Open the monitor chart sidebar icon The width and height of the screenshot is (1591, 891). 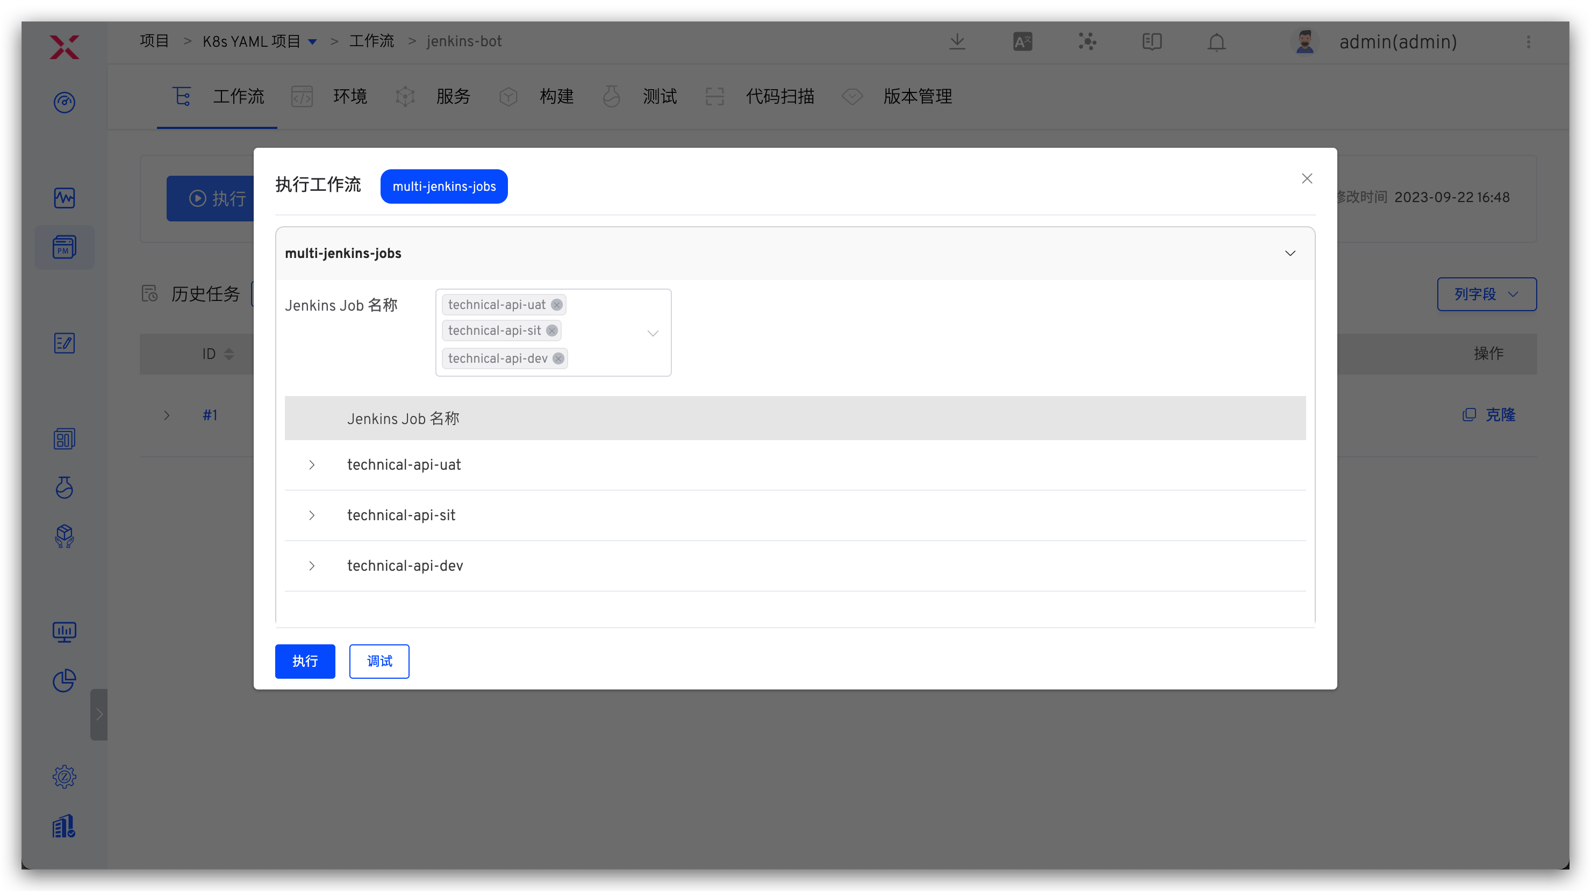[x=64, y=631]
